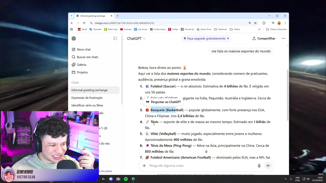Screen dimensions: 326x183
Task: Click Faça upgrade gratuitamente button
Action: pyautogui.click(x=204, y=38)
